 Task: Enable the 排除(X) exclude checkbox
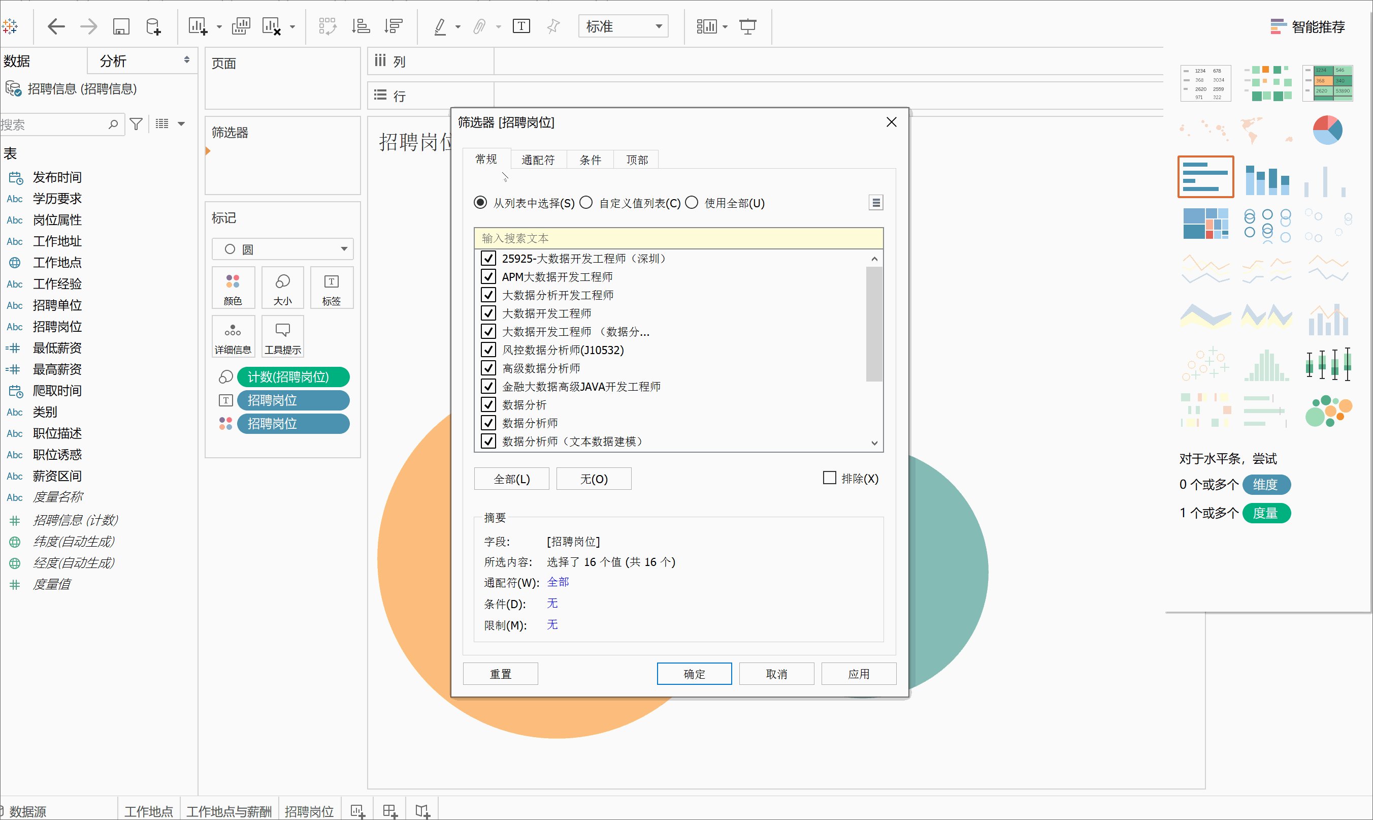(x=829, y=478)
